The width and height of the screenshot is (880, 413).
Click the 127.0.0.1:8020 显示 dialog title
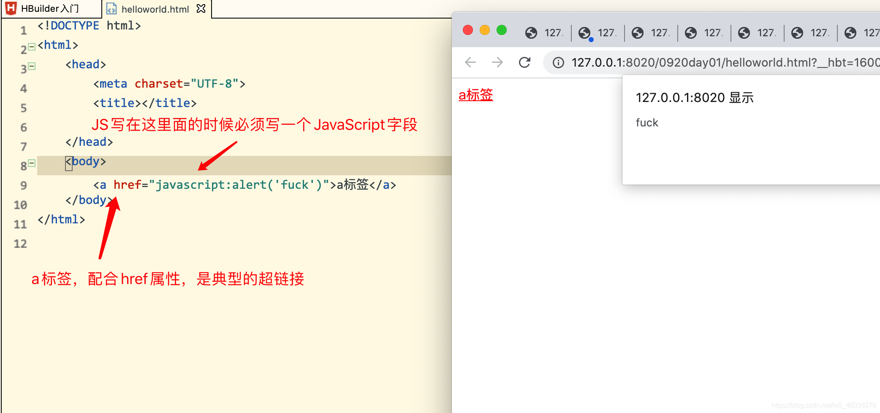point(695,98)
